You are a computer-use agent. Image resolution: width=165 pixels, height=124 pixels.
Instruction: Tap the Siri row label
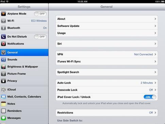click(60, 44)
